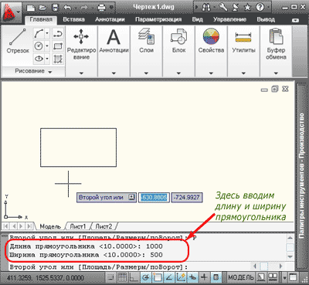Screen dimensions: 309x285
Task: Toggle Polar tracking in status bar
Action: pos(146,277)
